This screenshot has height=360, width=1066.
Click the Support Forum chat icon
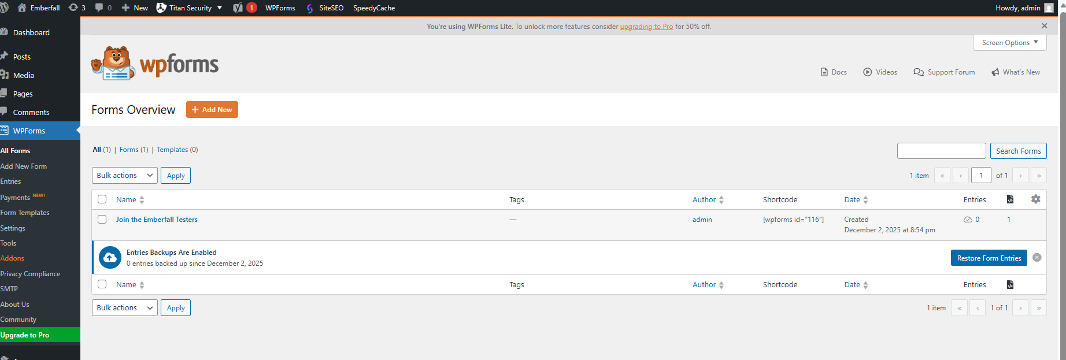(x=919, y=72)
